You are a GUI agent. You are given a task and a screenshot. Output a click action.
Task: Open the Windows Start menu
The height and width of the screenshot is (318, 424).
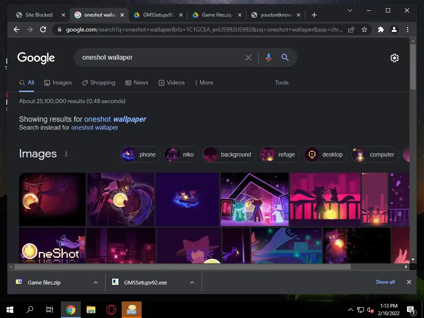click(x=10, y=310)
